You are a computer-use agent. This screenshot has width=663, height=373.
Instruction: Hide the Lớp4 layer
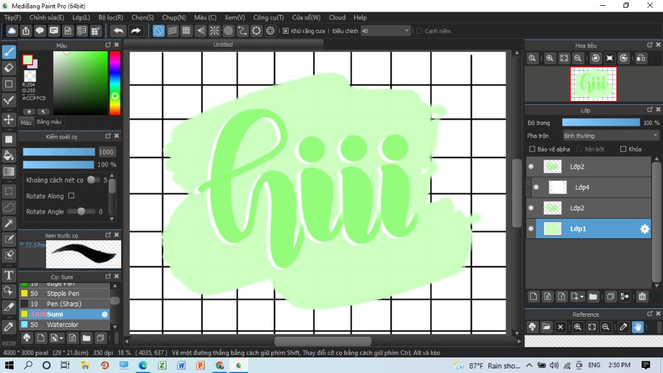pos(536,187)
